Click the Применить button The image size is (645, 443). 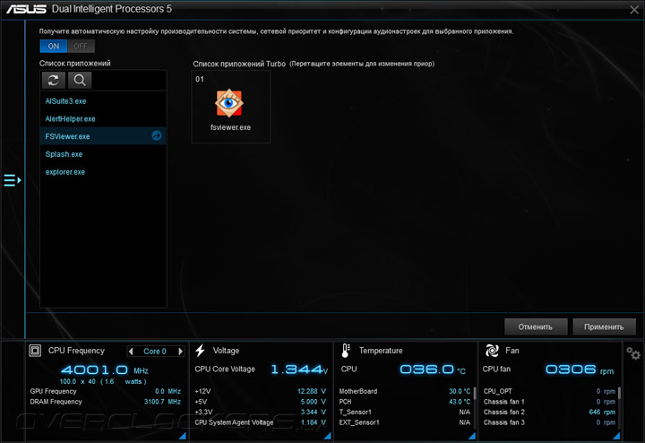(x=604, y=327)
